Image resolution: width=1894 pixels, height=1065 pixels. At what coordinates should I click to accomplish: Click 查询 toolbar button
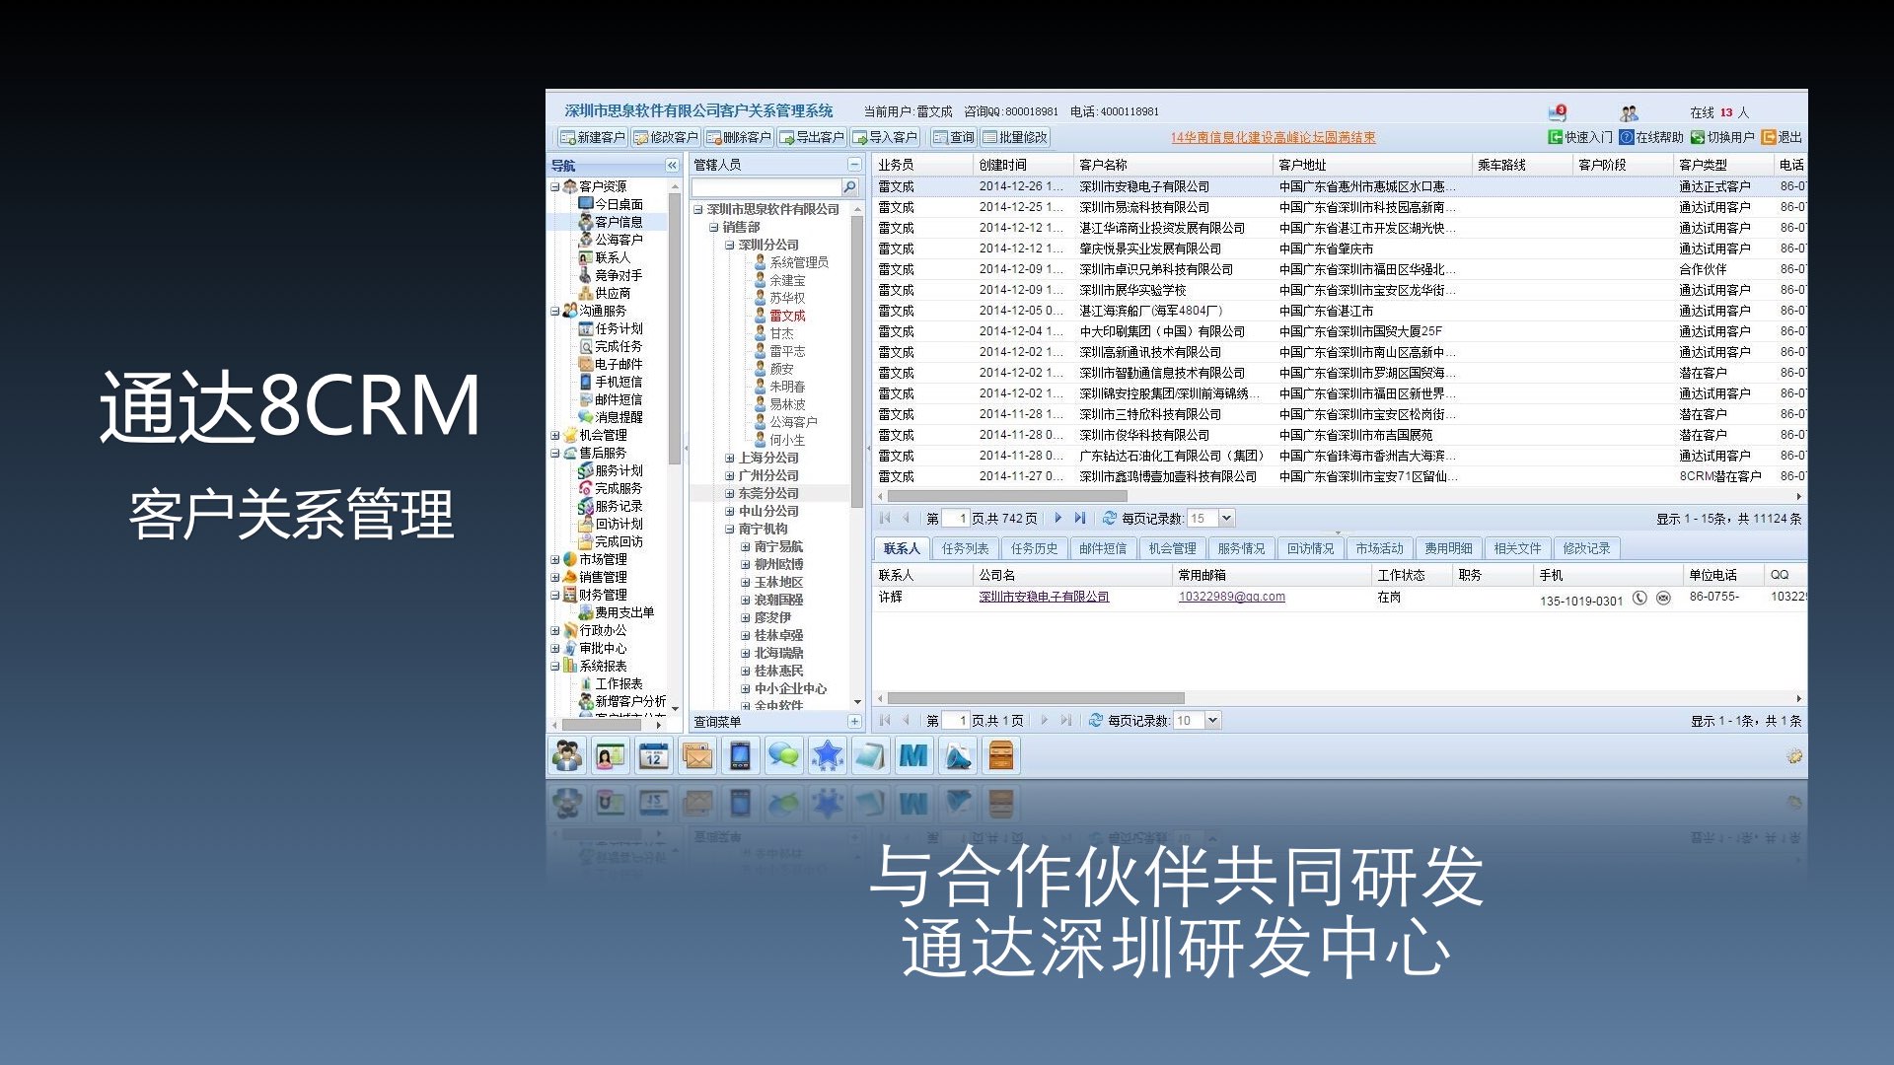[954, 137]
